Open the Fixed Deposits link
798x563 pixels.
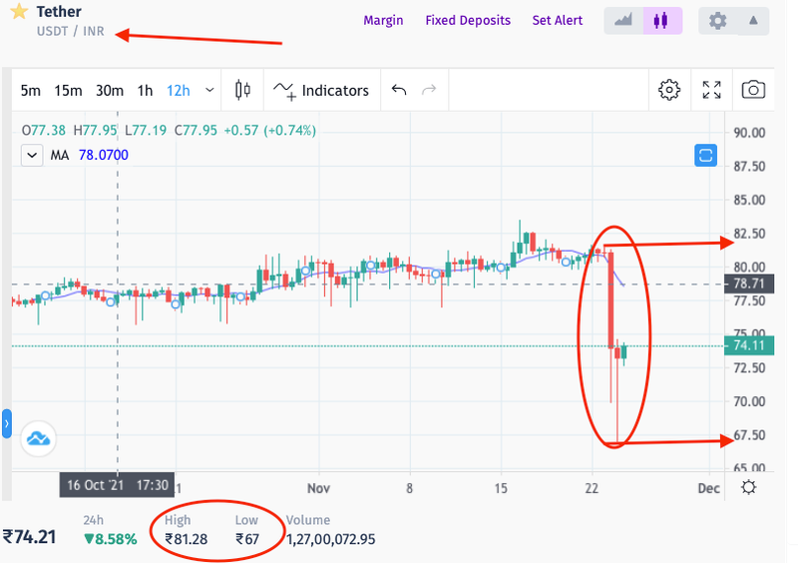click(x=468, y=20)
